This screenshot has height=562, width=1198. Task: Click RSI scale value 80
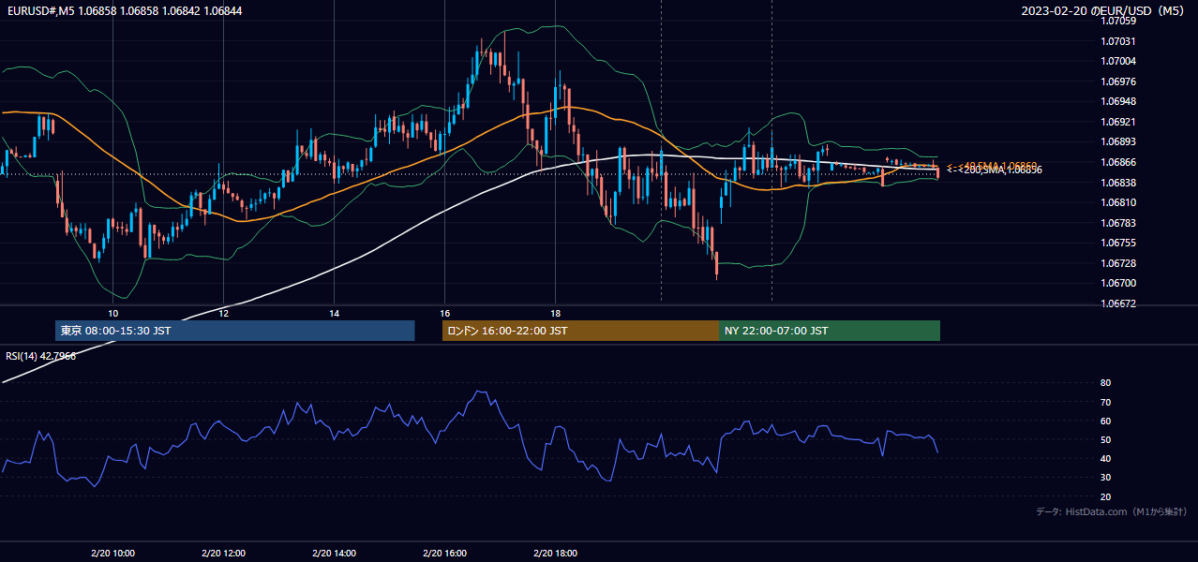(1105, 383)
